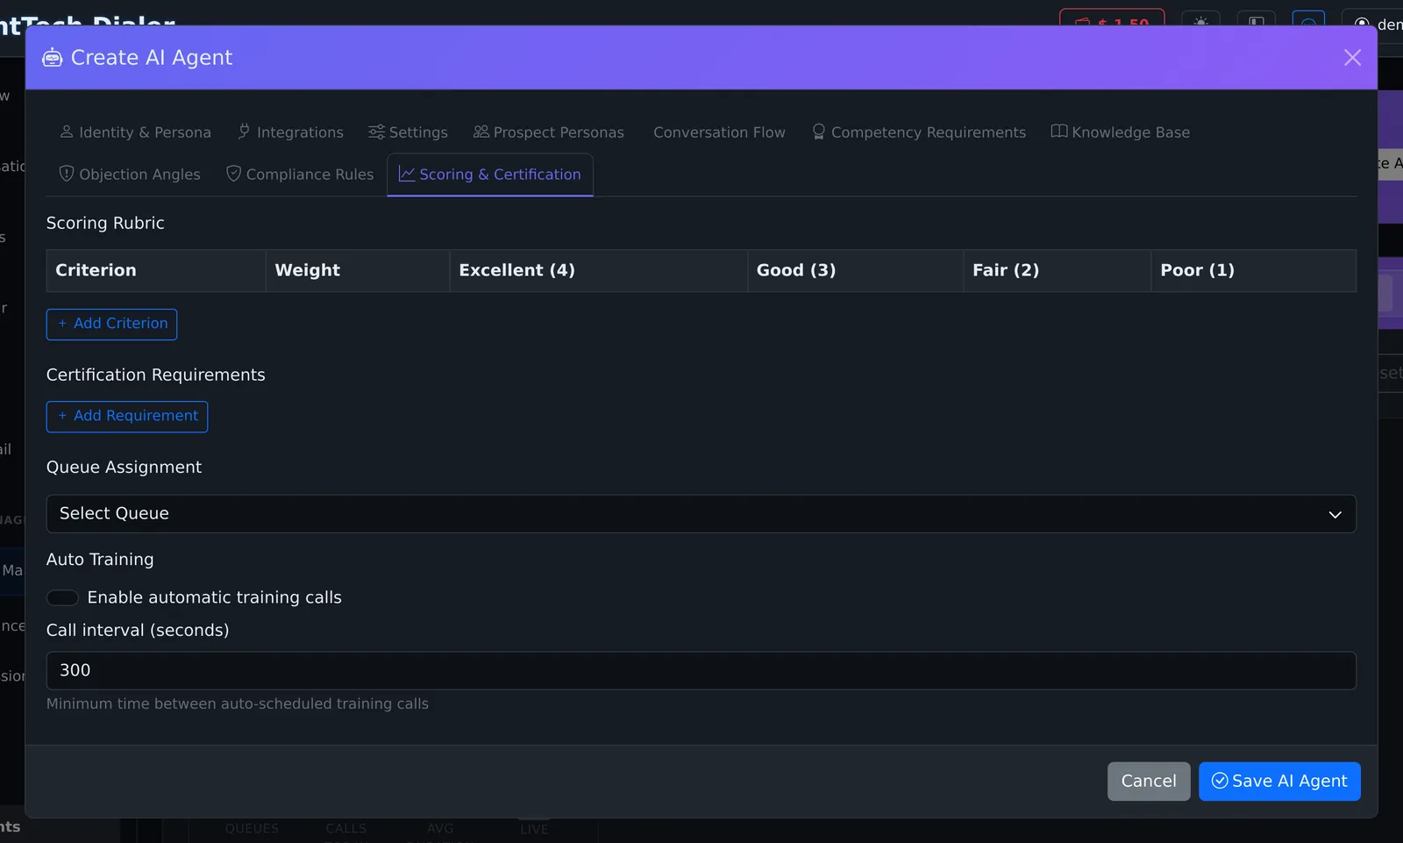Click the robot icon beside Create AI Agent
The image size is (1403, 843).
point(53,58)
